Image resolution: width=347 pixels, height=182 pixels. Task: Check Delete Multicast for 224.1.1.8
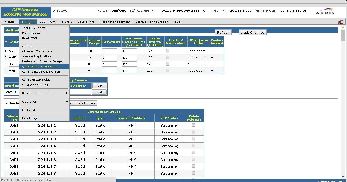(194, 173)
